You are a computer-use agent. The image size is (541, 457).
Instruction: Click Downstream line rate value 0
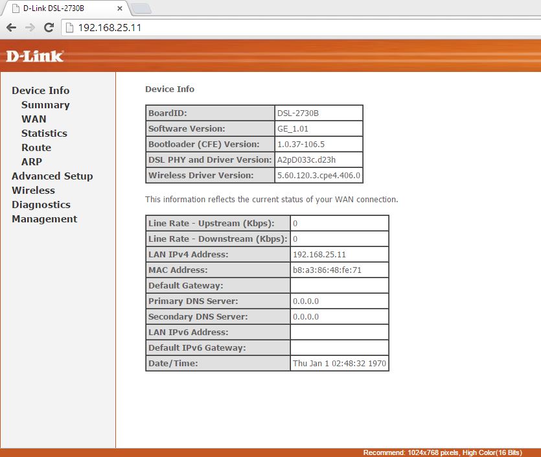coord(295,239)
